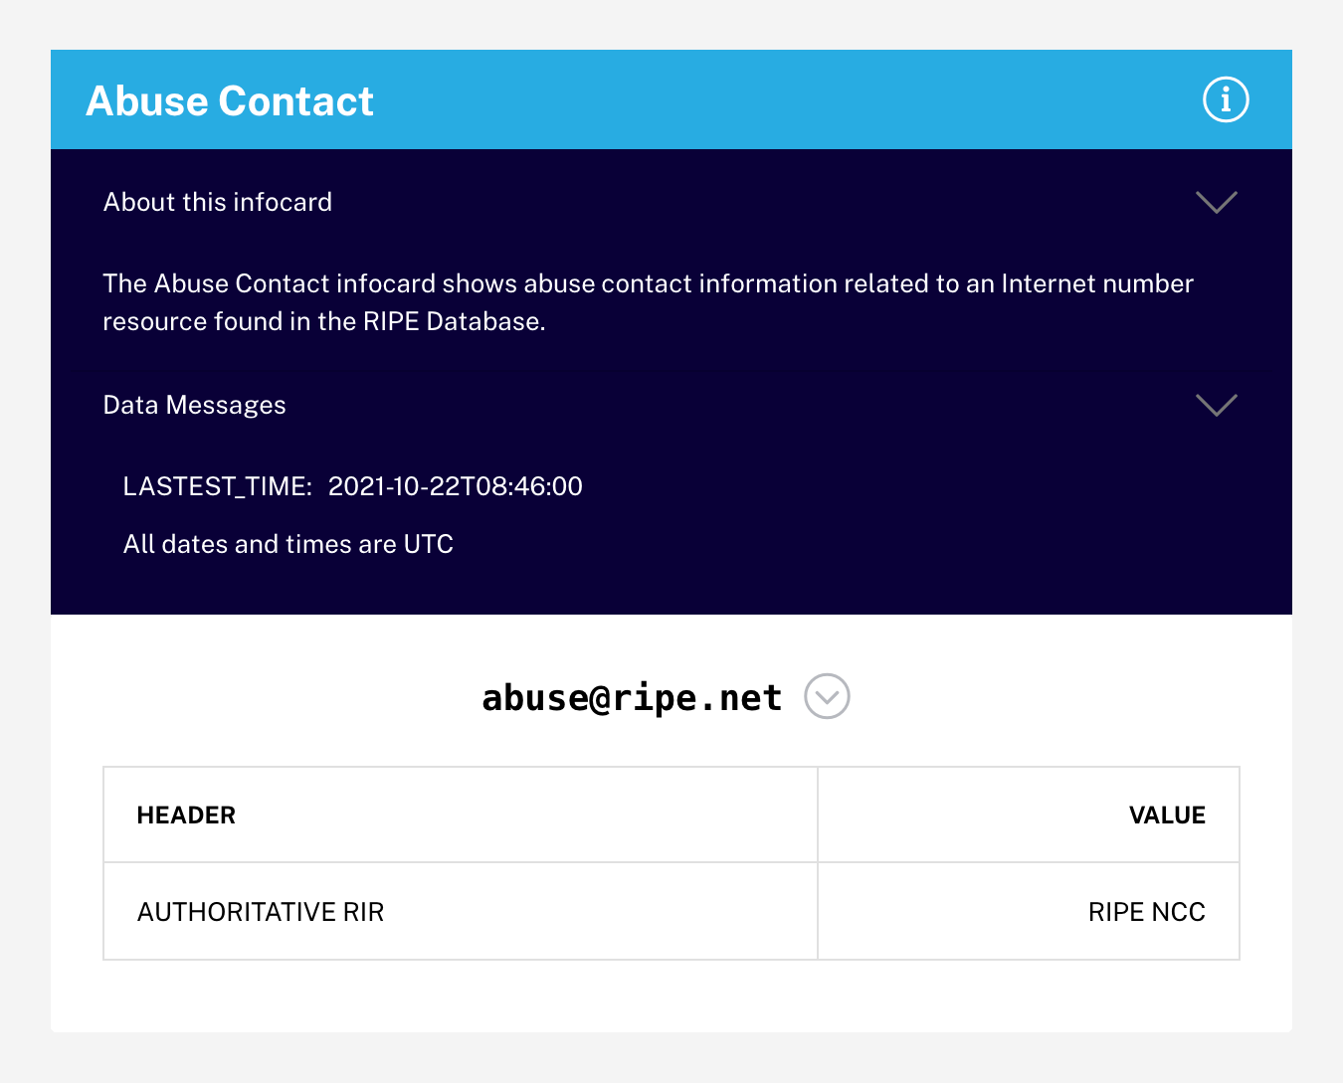Screen dimensions: 1343x1083
Task: Select the RIPE NCC value cell
Action: (x=1146, y=912)
